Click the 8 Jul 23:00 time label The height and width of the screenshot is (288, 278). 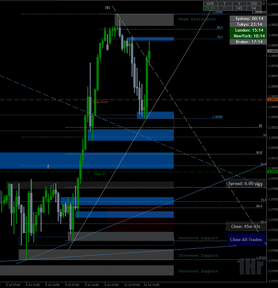pyautogui.click(x=52, y=285)
